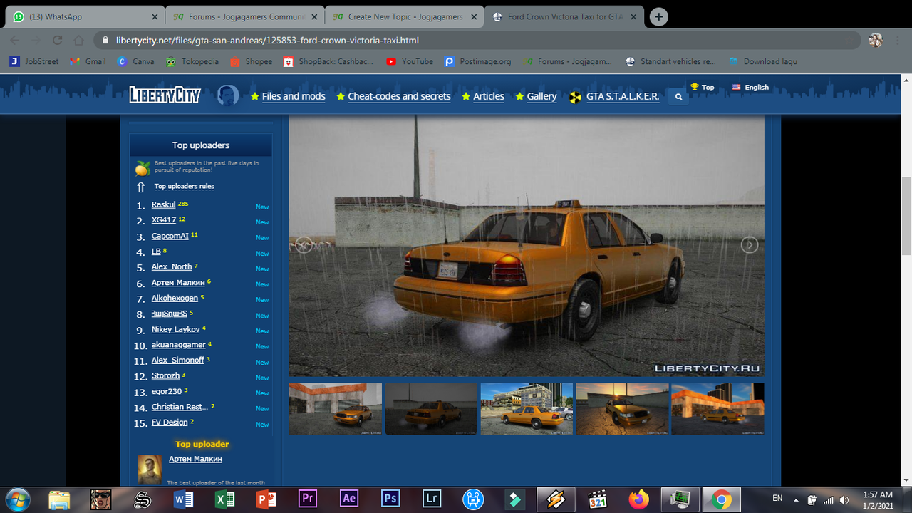The height and width of the screenshot is (513, 912).
Task: Open the volume control in system tray
Action: coord(844,499)
